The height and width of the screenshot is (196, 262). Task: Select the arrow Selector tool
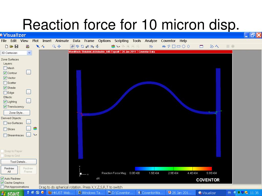pos(38,46)
